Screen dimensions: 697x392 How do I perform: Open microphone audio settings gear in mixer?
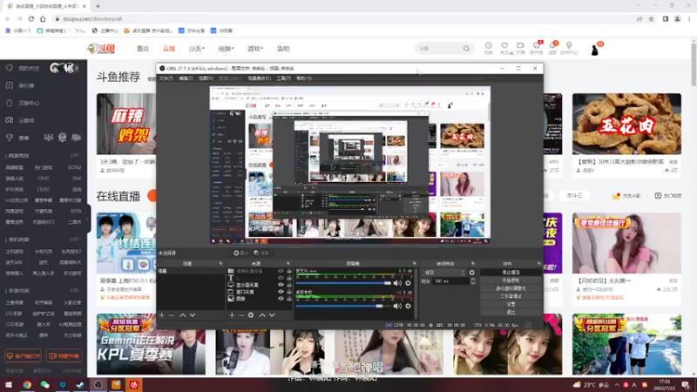click(x=408, y=283)
